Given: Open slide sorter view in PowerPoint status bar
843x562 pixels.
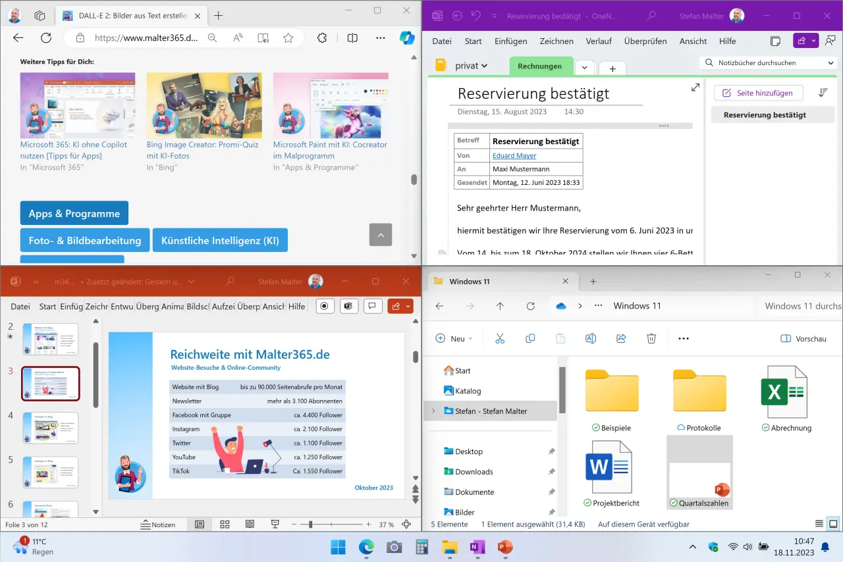Looking at the screenshot, I should tap(225, 524).
